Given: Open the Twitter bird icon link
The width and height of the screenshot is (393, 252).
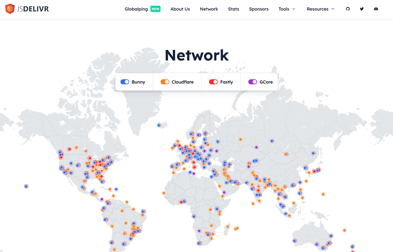Looking at the screenshot, I should [x=362, y=9].
